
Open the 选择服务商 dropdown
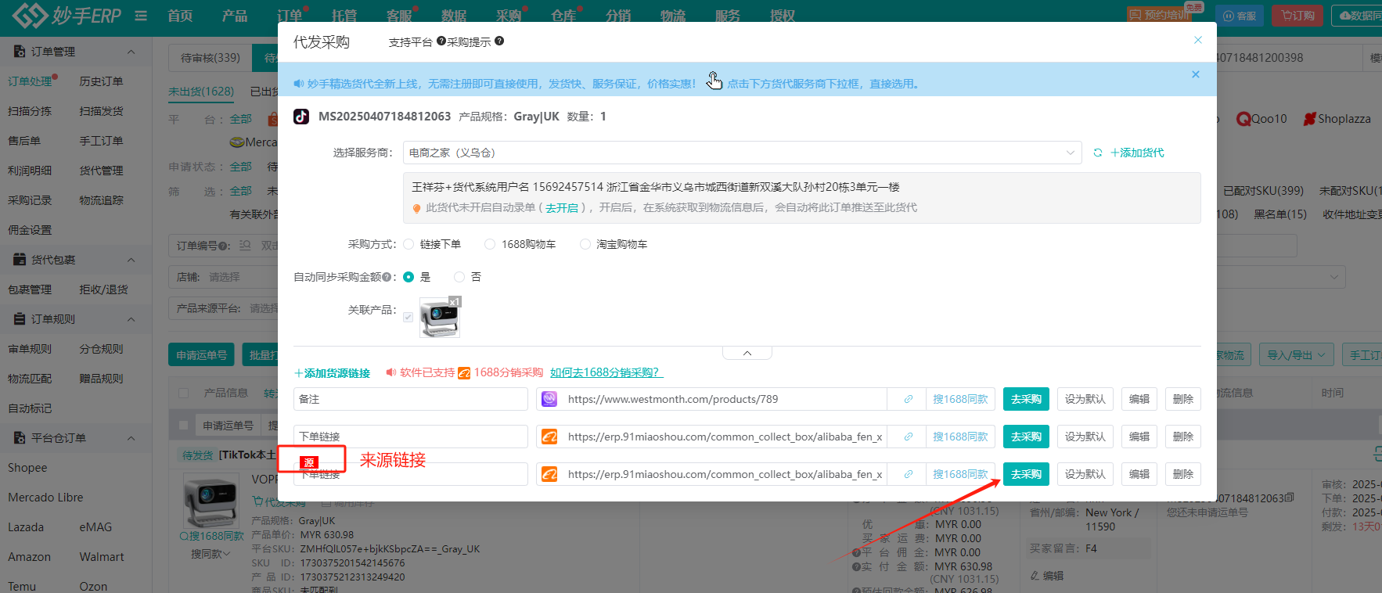(x=742, y=153)
